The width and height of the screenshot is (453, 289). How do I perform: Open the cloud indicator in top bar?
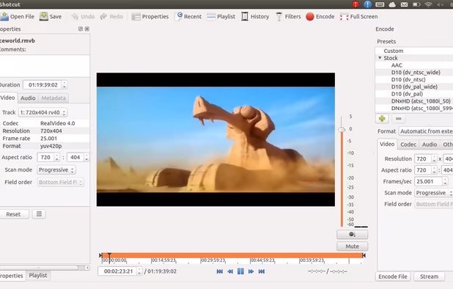(392, 4)
